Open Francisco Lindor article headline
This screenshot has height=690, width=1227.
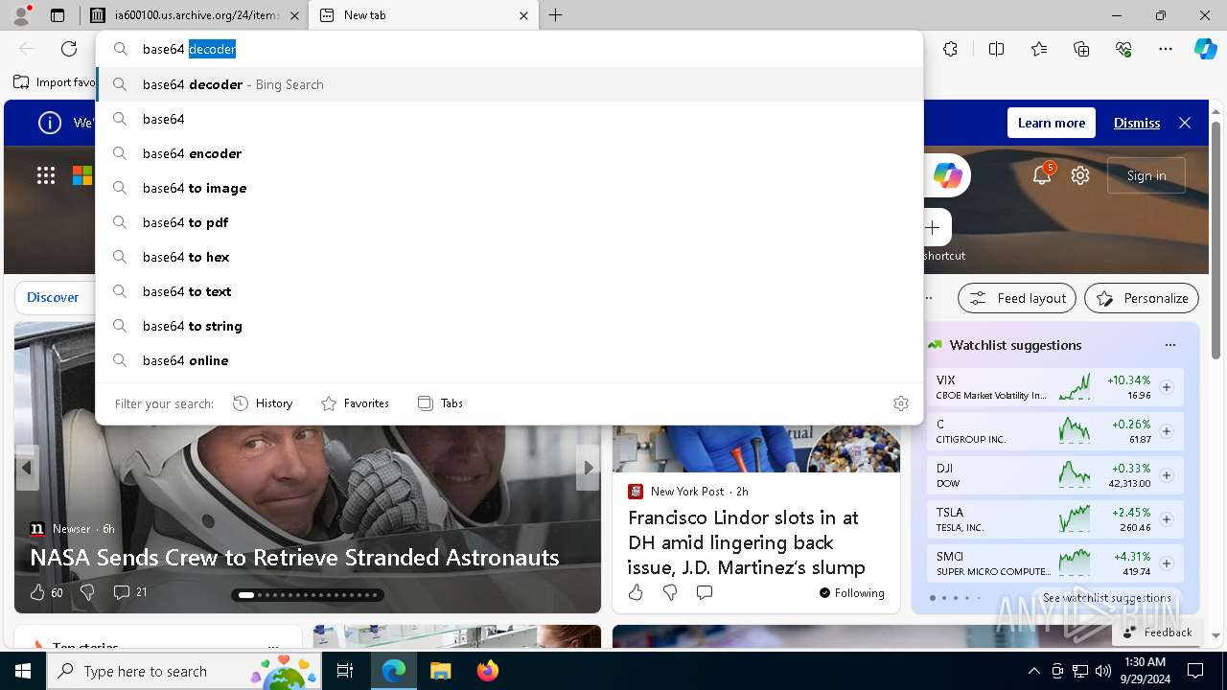coord(747,542)
